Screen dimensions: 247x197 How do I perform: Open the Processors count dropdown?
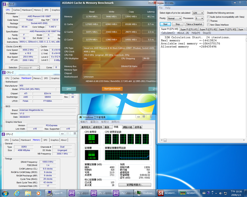[199, 18]
